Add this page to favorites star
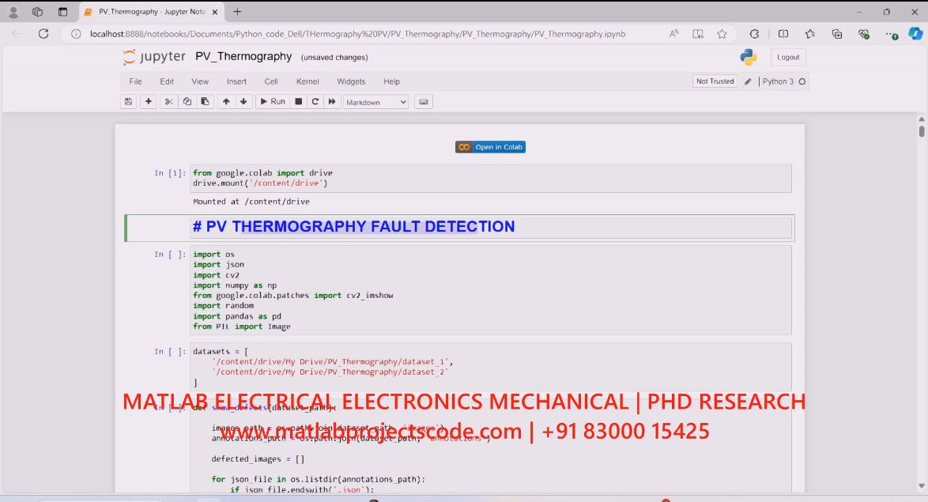928x502 pixels. coord(722,34)
